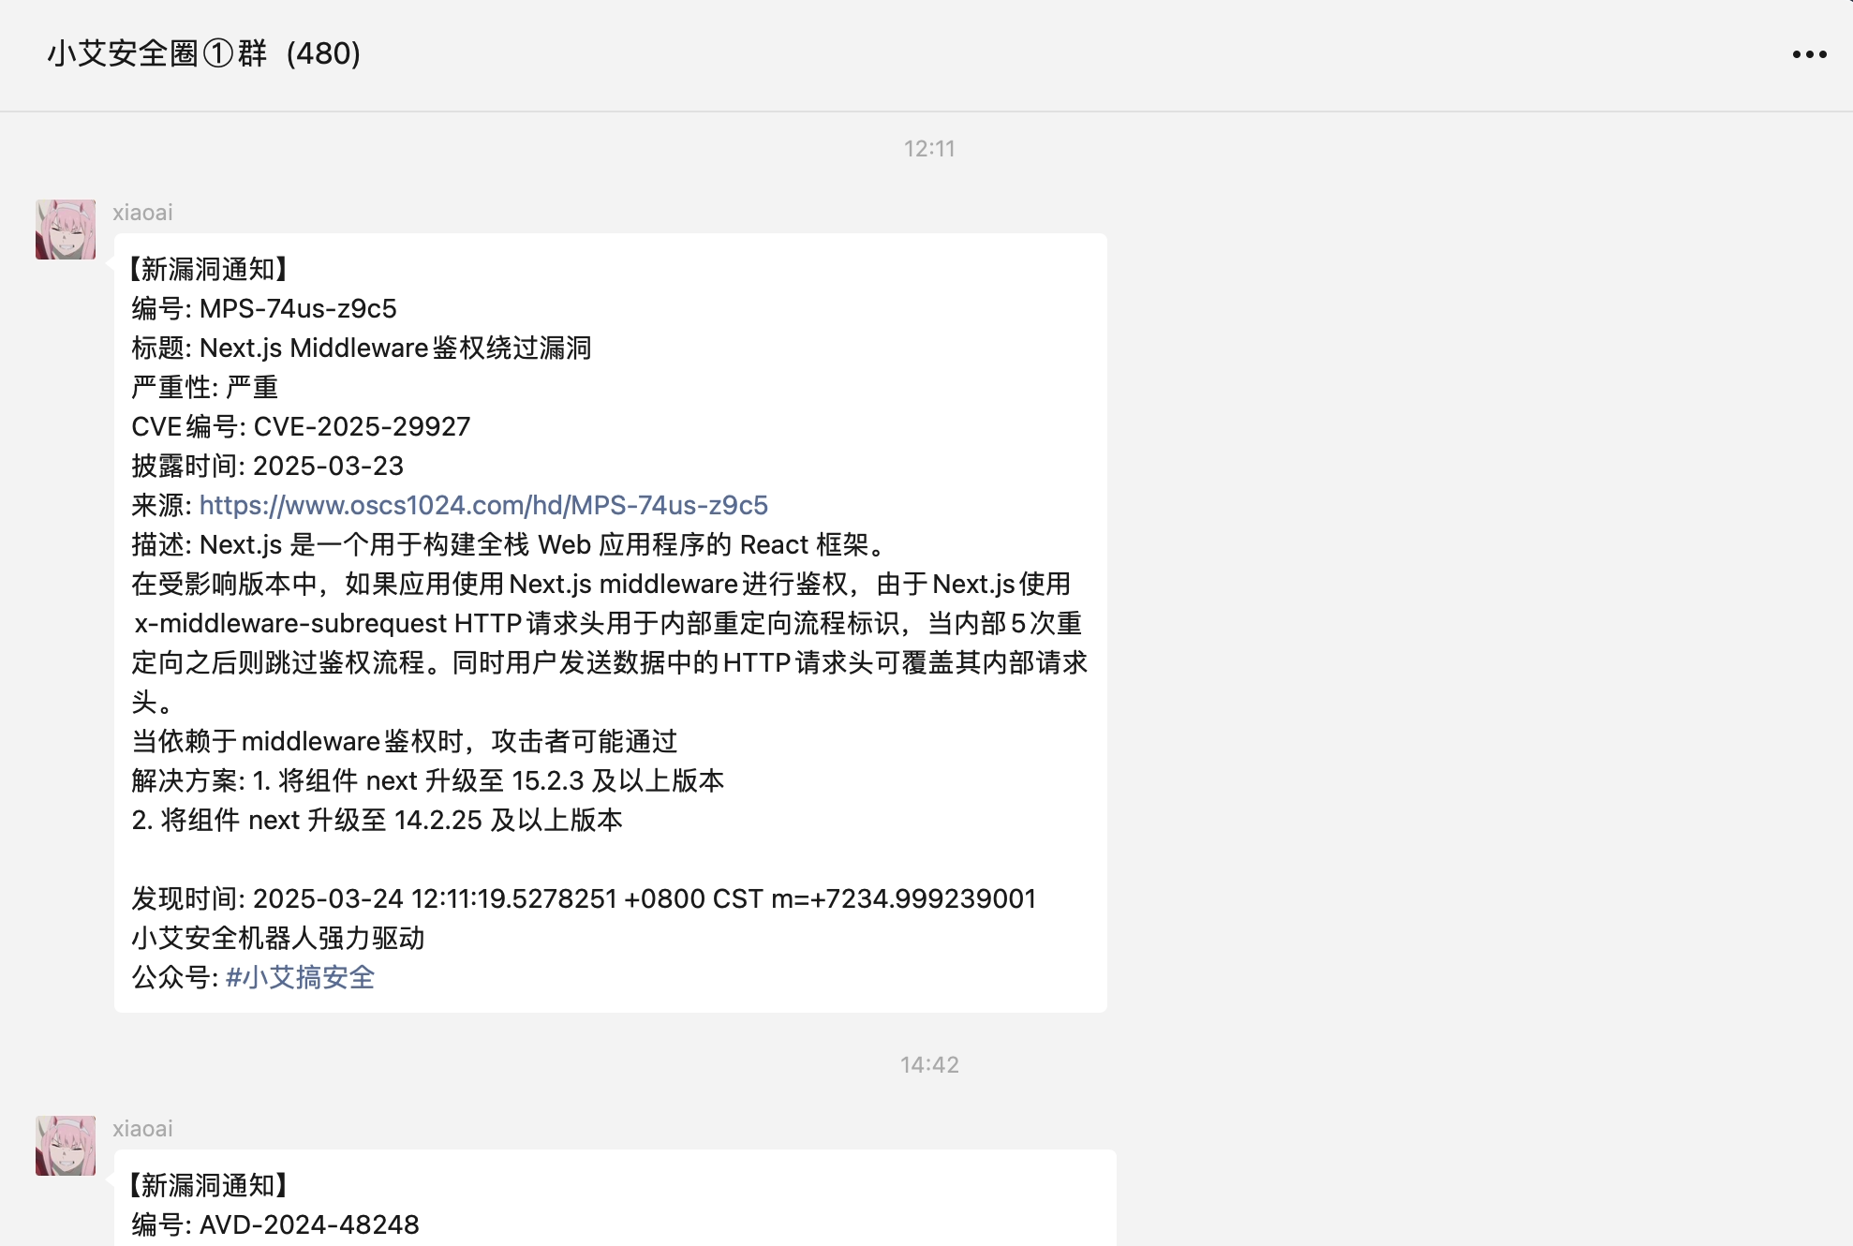Image resolution: width=1853 pixels, height=1246 pixels.
Task: Click the 12:11 timestamp label
Action: click(928, 149)
